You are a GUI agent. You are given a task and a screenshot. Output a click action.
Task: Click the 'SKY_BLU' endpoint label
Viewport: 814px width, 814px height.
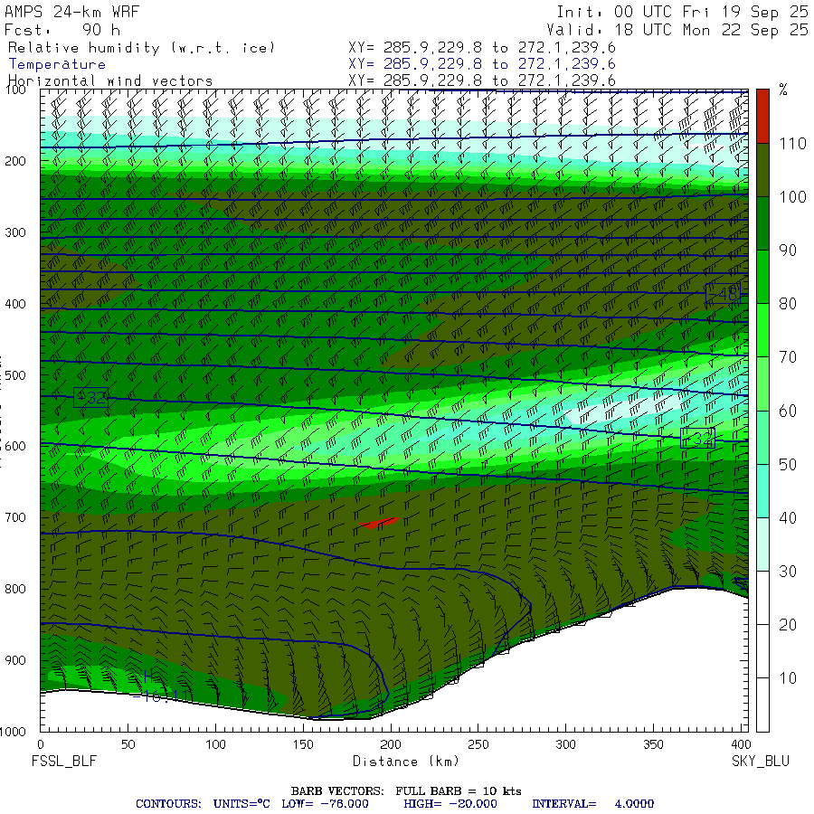click(761, 761)
